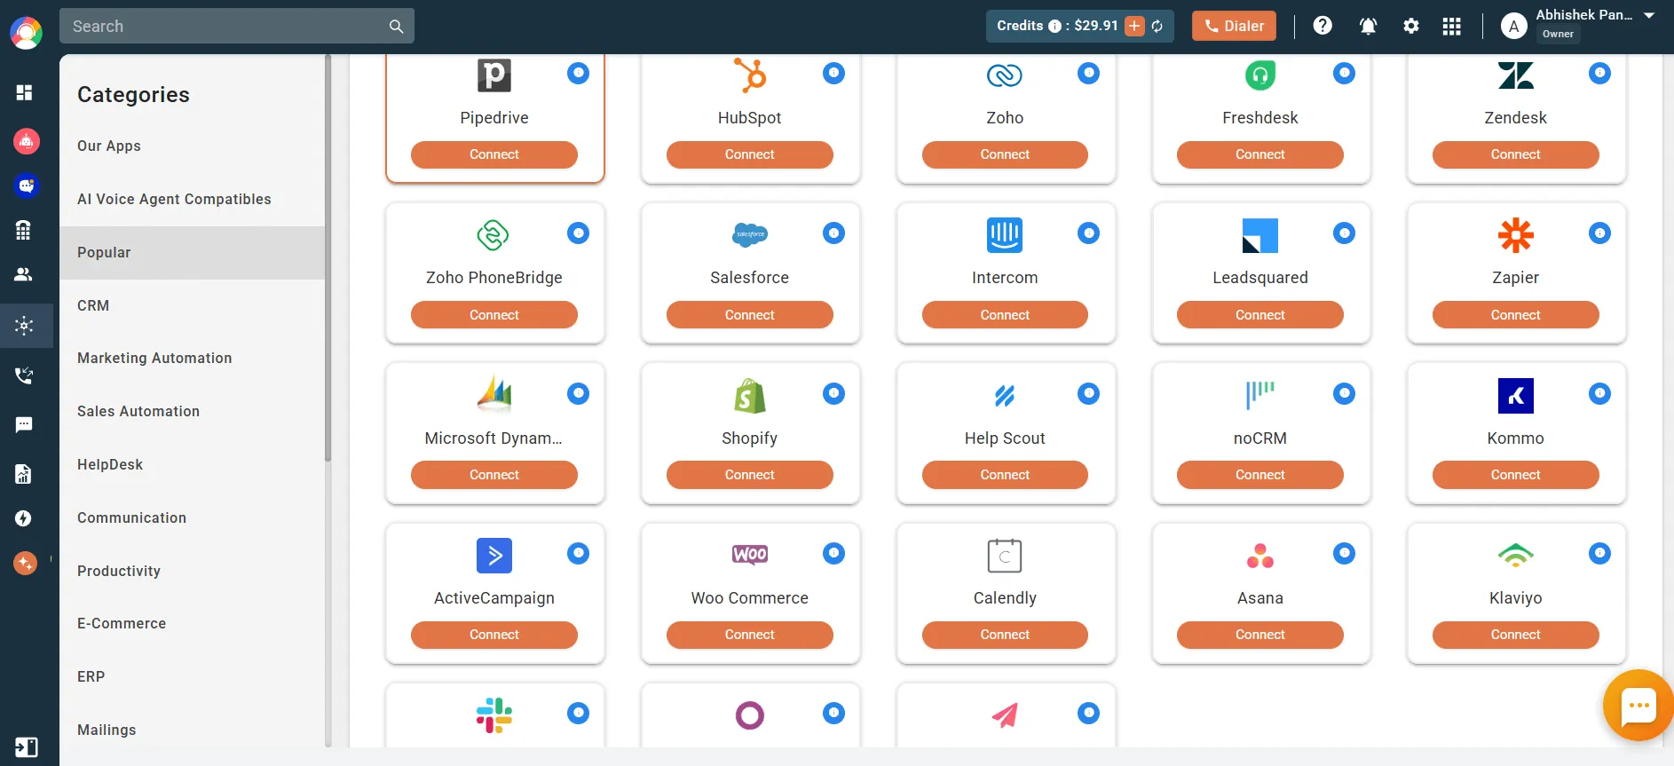The image size is (1674, 766).
Task: Connect the Klaviyo integration
Action: [x=1516, y=635]
